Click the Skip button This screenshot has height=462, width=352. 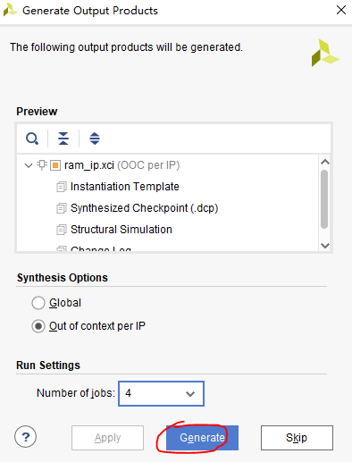297,438
